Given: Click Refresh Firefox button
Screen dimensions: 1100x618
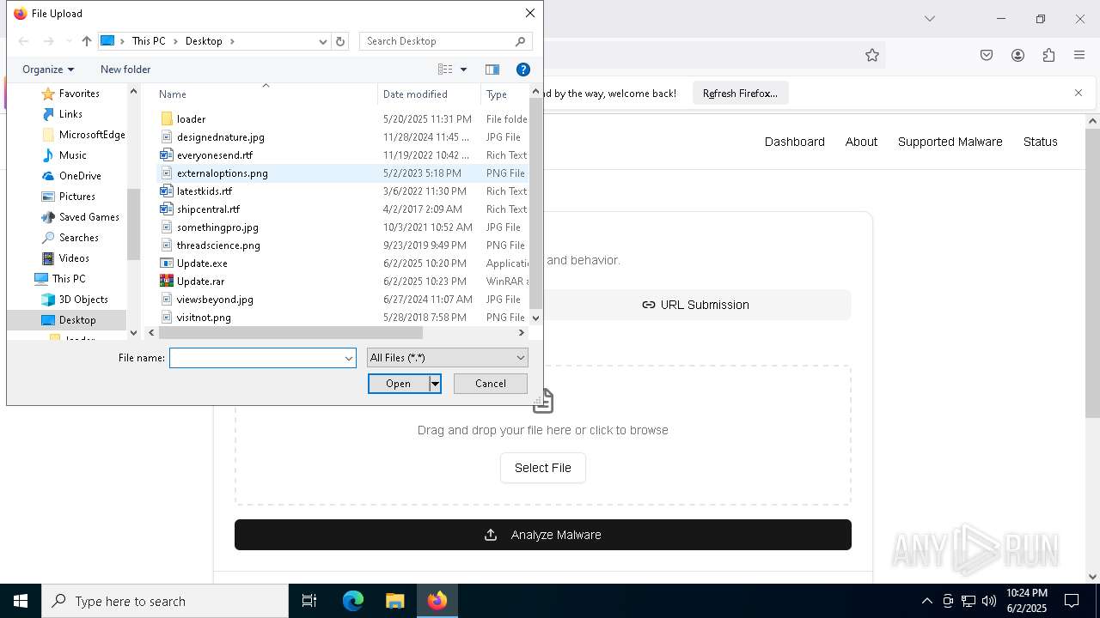Looking at the screenshot, I should 740,94.
